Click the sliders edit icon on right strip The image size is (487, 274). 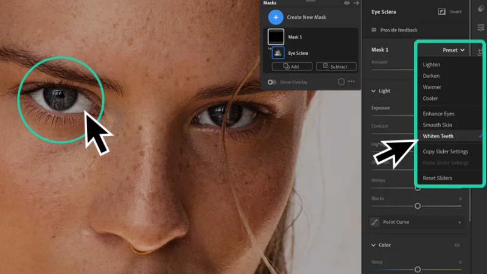pyautogui.click(x=481, y=27)
